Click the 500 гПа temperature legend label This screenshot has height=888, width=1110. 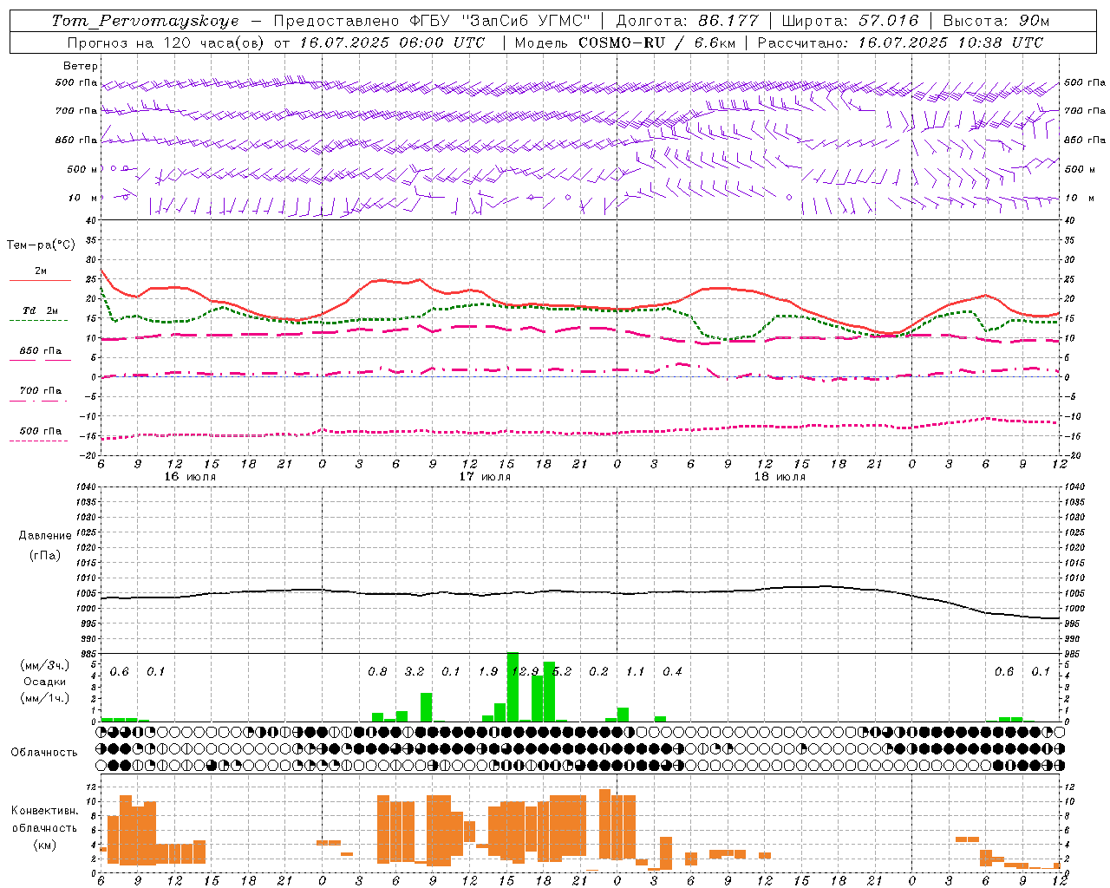click(41, 431)
